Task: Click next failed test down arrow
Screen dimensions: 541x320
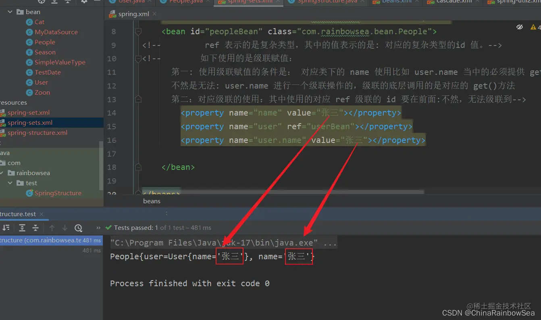Action: [x=65, y=228]
